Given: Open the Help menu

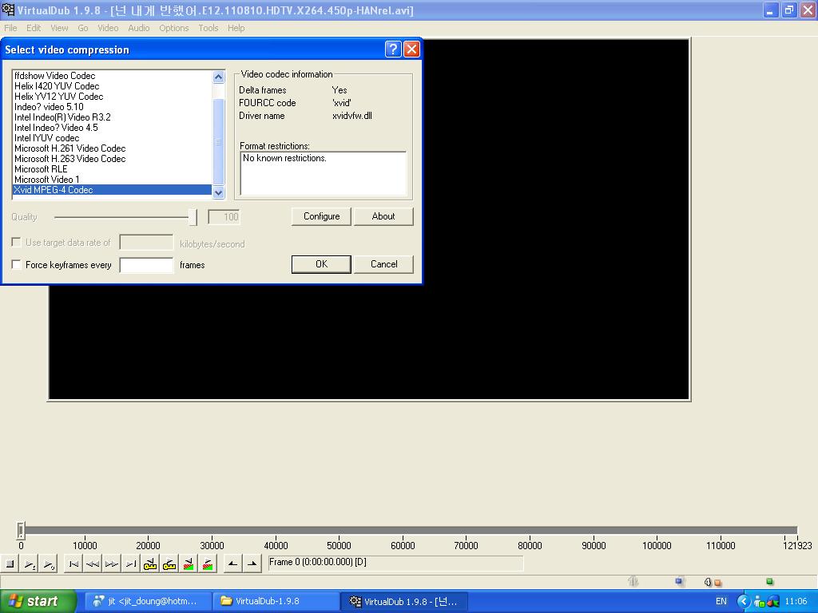Looking at the screenshot, I should tap(236, 28).
